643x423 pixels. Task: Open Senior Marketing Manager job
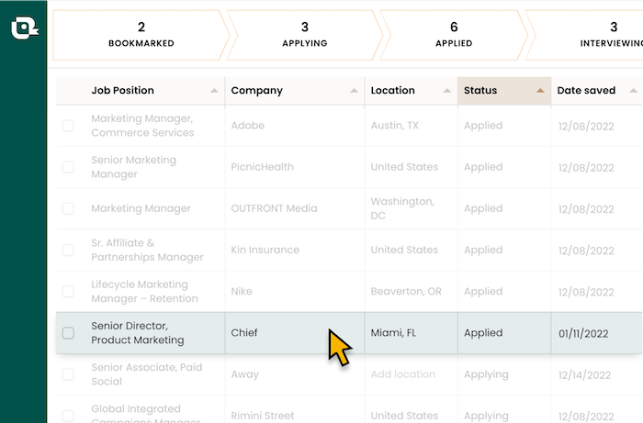click(x=134, y=167)
